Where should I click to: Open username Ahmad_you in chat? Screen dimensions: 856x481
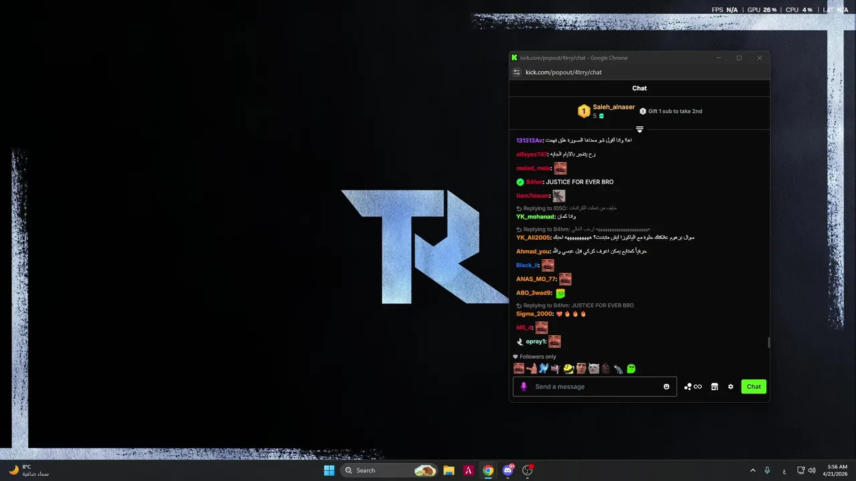pos(532,251)
